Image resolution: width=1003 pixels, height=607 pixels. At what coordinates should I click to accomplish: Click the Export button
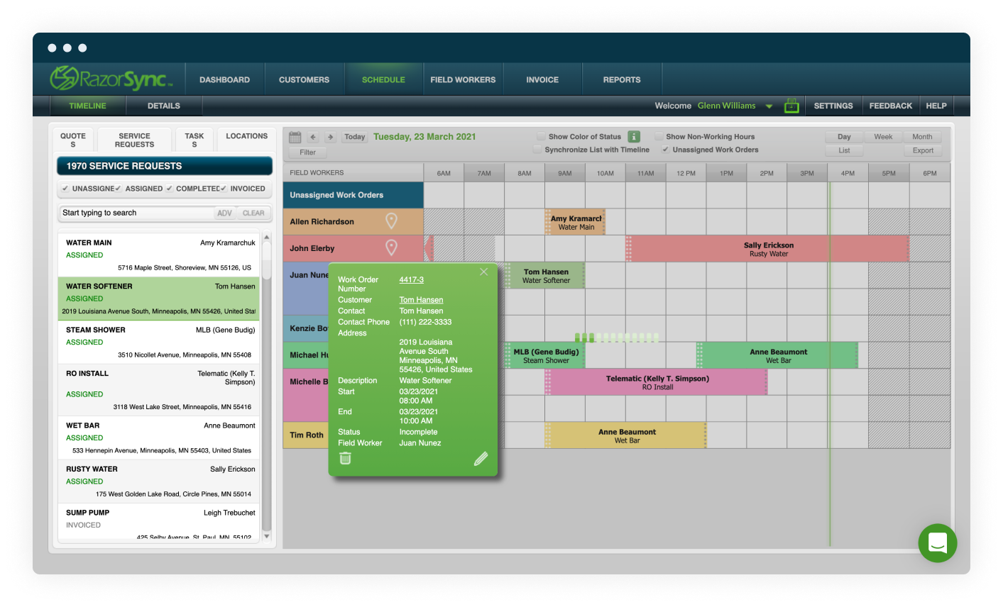[923, 150]
